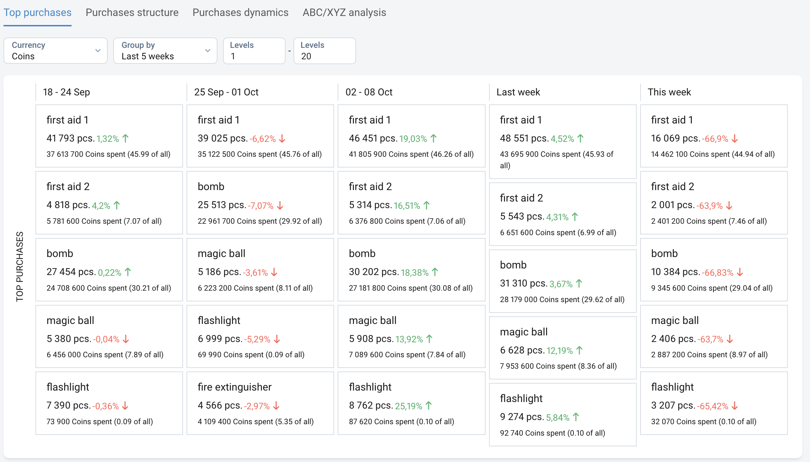The image size is (810, 462).
Task: Select the bomb card in This week column
Action: point(713,269)
